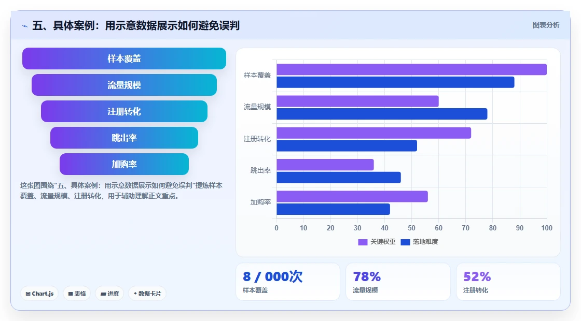The image size is (581, 321).
Task: Select the 注册转化 funnel stage
Action: (124, 111)
